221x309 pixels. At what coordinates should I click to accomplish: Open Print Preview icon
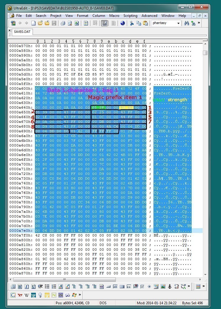coord(70,23)
